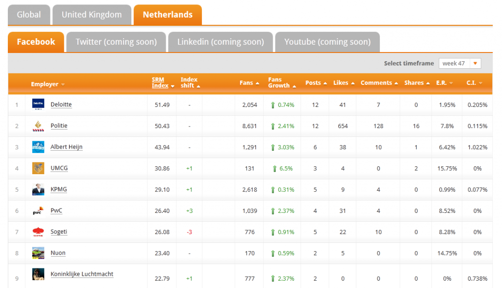
Task: Click Politie's comments value 128
Action: [378, 126]
